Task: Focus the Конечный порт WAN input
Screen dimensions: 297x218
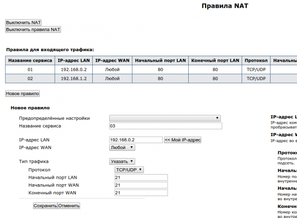Action: 141,193
